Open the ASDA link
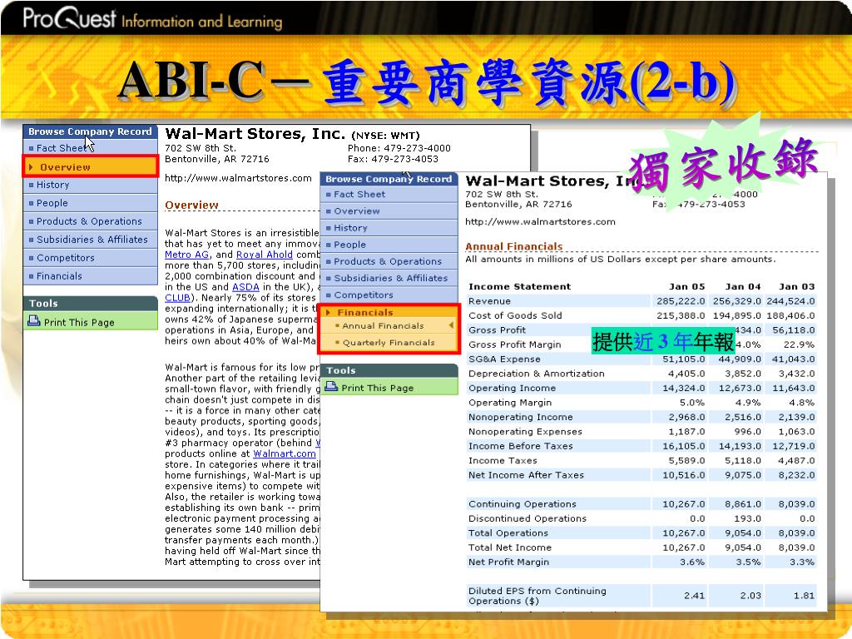This screenshot has width=852, height=639. point(245,287)
